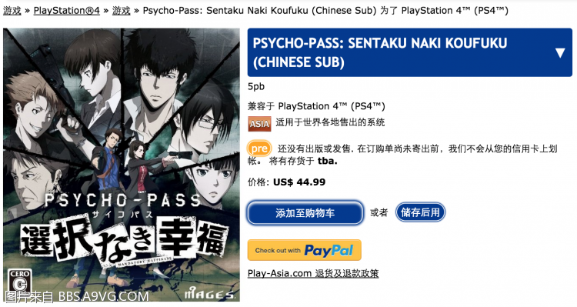Open the Psycho-Pass game cover image
577x307 pixels.
[x=122, y=165]
